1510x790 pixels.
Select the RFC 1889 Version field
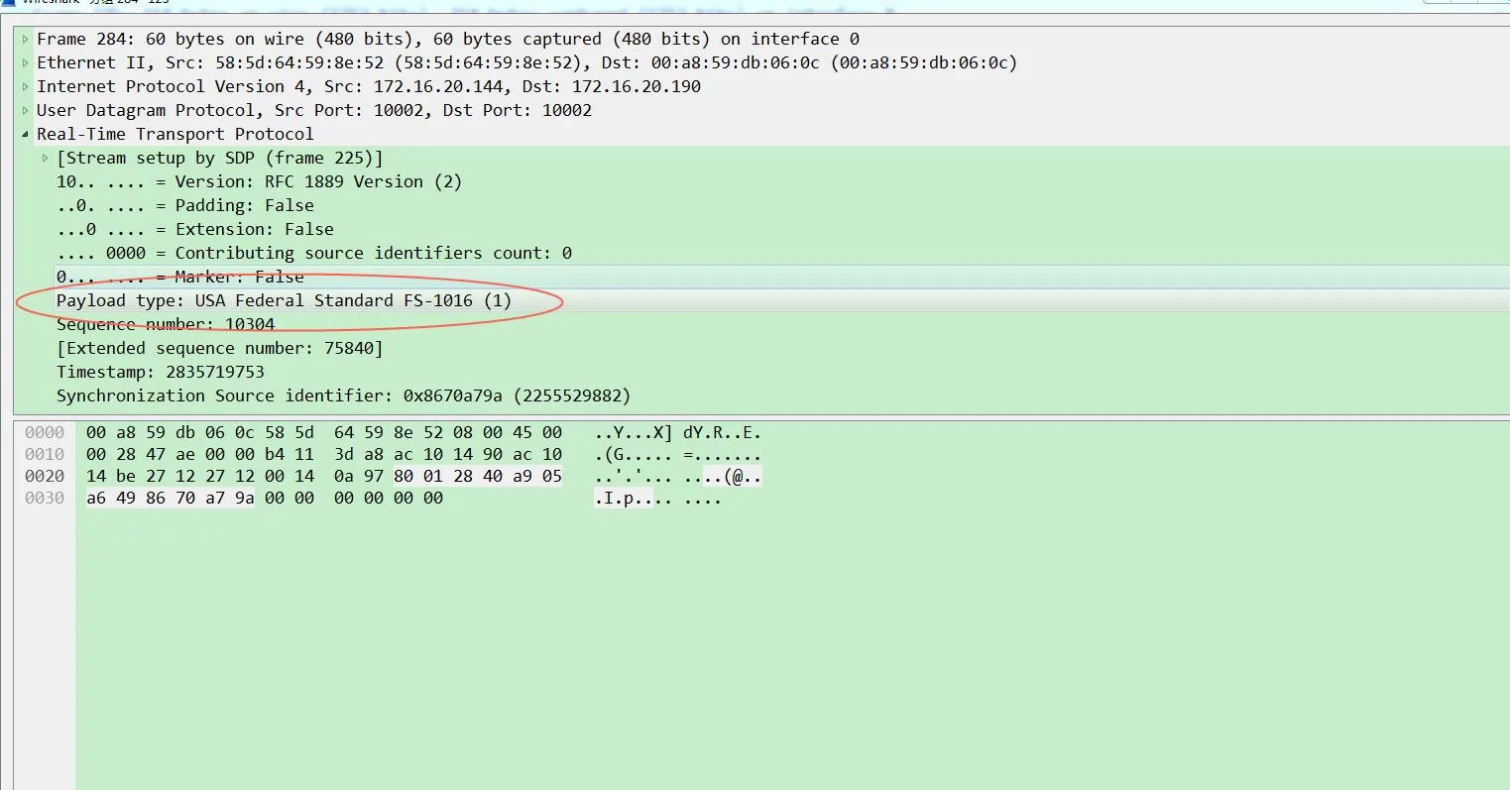(x=258, y=181)
